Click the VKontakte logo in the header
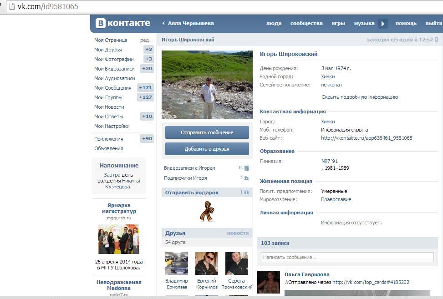This screenshot has height=299, width=443. click(x=122, y=23)
